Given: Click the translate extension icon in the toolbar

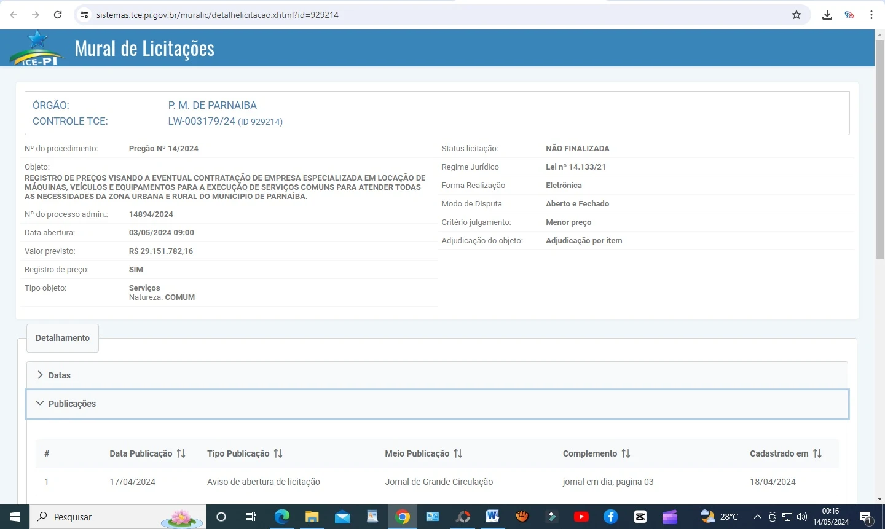Looking at the screenshot, I should (849, 15).
